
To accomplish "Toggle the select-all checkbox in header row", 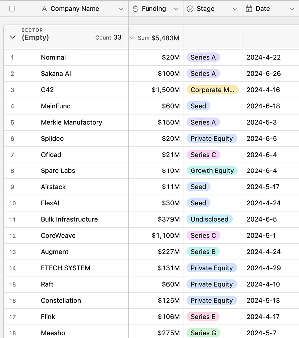I will click(12, 9).
